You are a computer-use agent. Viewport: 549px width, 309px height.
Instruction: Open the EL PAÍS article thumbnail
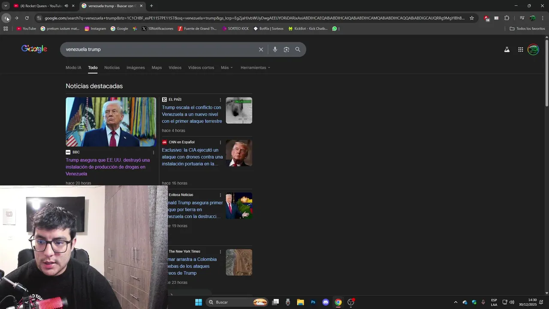click(x=239, y=111)
